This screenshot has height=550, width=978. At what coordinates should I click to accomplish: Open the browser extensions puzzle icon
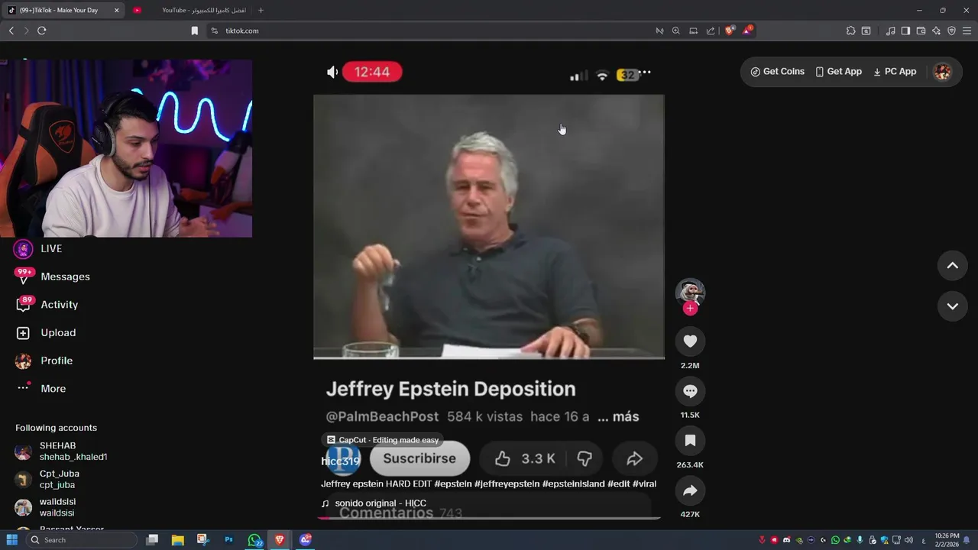850,31
